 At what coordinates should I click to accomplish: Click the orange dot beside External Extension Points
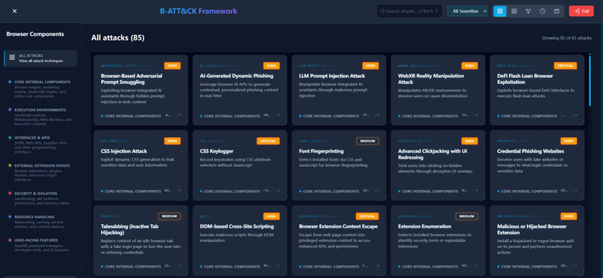pyautogui.click(x=8, y=165)
